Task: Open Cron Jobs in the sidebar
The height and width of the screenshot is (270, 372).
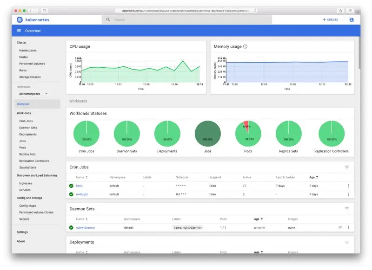Action: [26, 121]
